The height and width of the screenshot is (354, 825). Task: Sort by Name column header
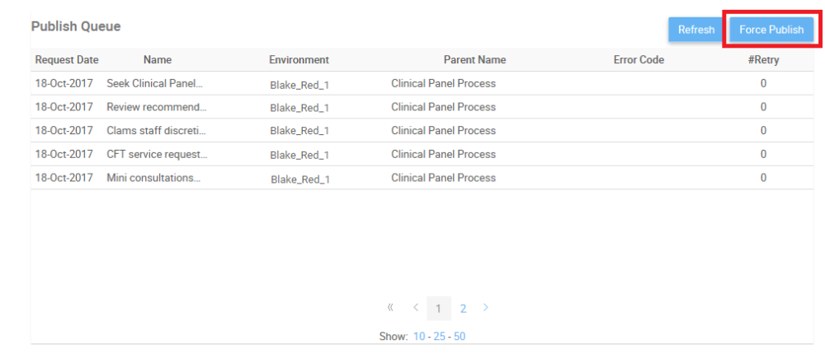(x=157, y=60)
